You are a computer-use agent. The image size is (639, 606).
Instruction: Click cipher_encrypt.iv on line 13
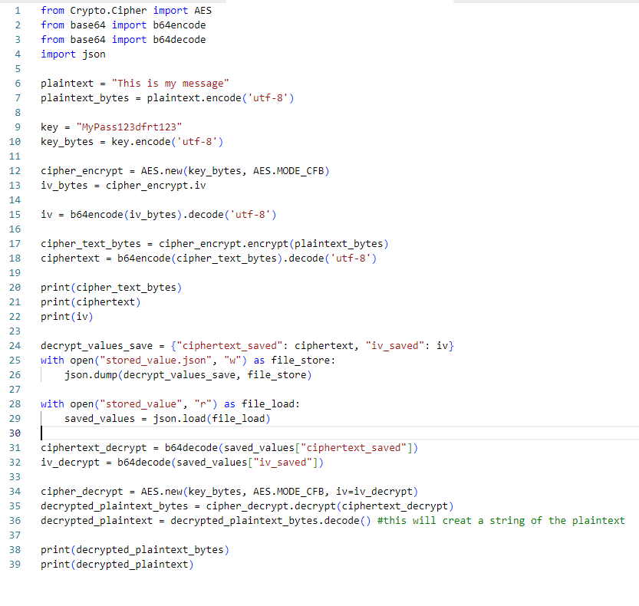coord(156,186)
